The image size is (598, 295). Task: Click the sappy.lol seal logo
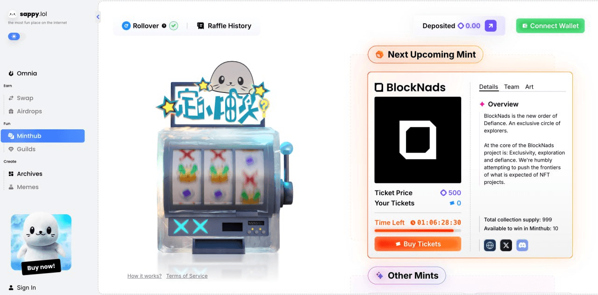(13, 14)
